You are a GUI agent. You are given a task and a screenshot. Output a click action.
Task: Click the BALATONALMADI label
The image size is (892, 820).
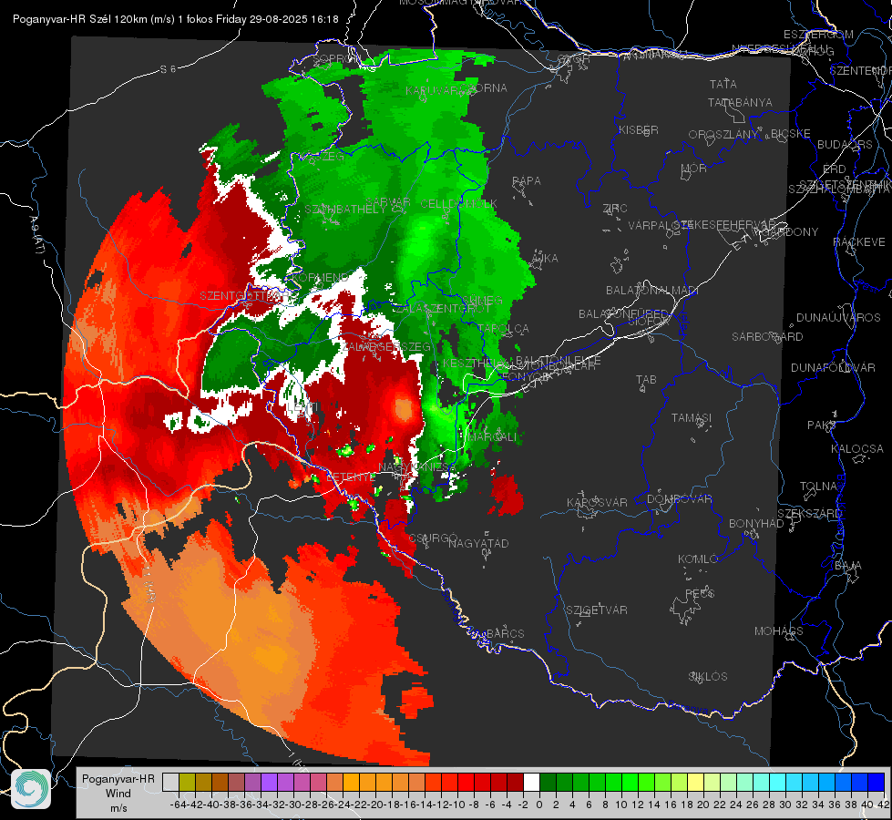[x=652, y=291]
